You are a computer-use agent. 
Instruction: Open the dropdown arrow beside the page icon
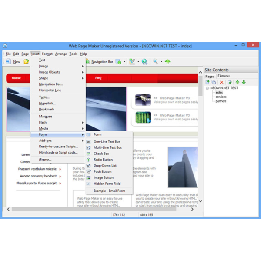124,62
